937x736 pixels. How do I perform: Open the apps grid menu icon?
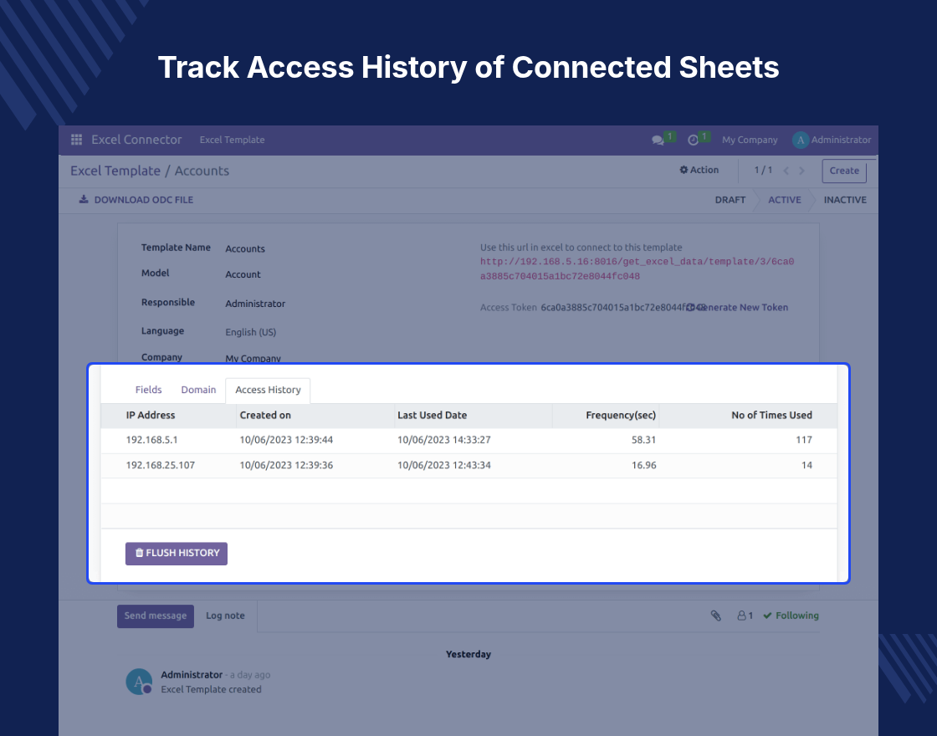pos(76,140)
